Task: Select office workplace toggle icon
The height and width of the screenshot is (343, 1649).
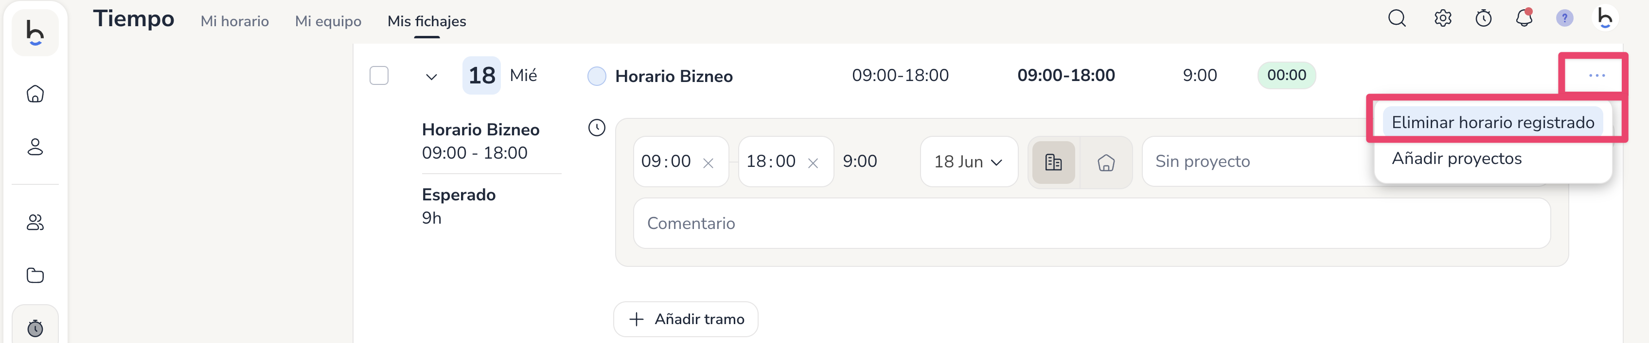Action: 1053,162
